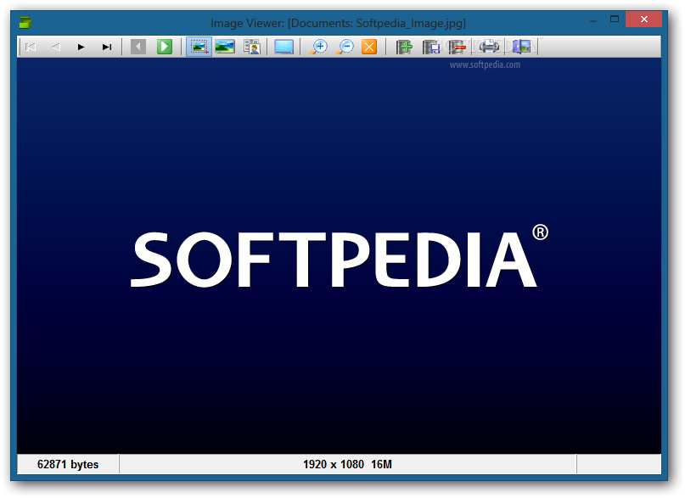Print the image with printer icon
This screenshot has width=685, height=498.
point(489,47)
